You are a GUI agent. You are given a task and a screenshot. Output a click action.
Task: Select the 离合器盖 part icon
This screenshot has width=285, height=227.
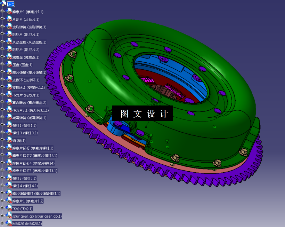(x=8, y=103)
